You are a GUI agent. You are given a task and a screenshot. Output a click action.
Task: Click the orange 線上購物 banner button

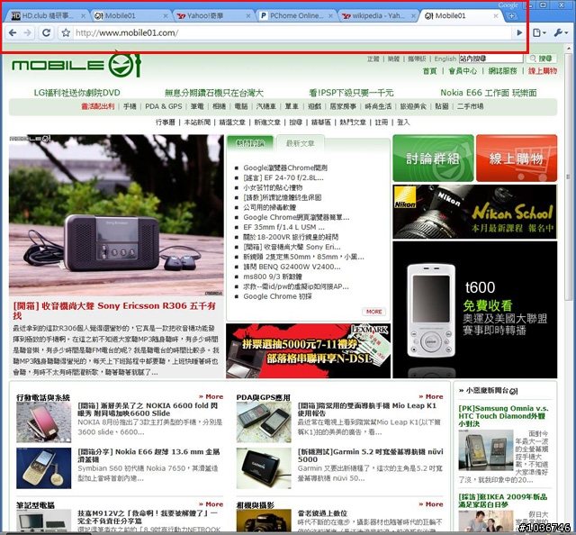pos(517,159)
